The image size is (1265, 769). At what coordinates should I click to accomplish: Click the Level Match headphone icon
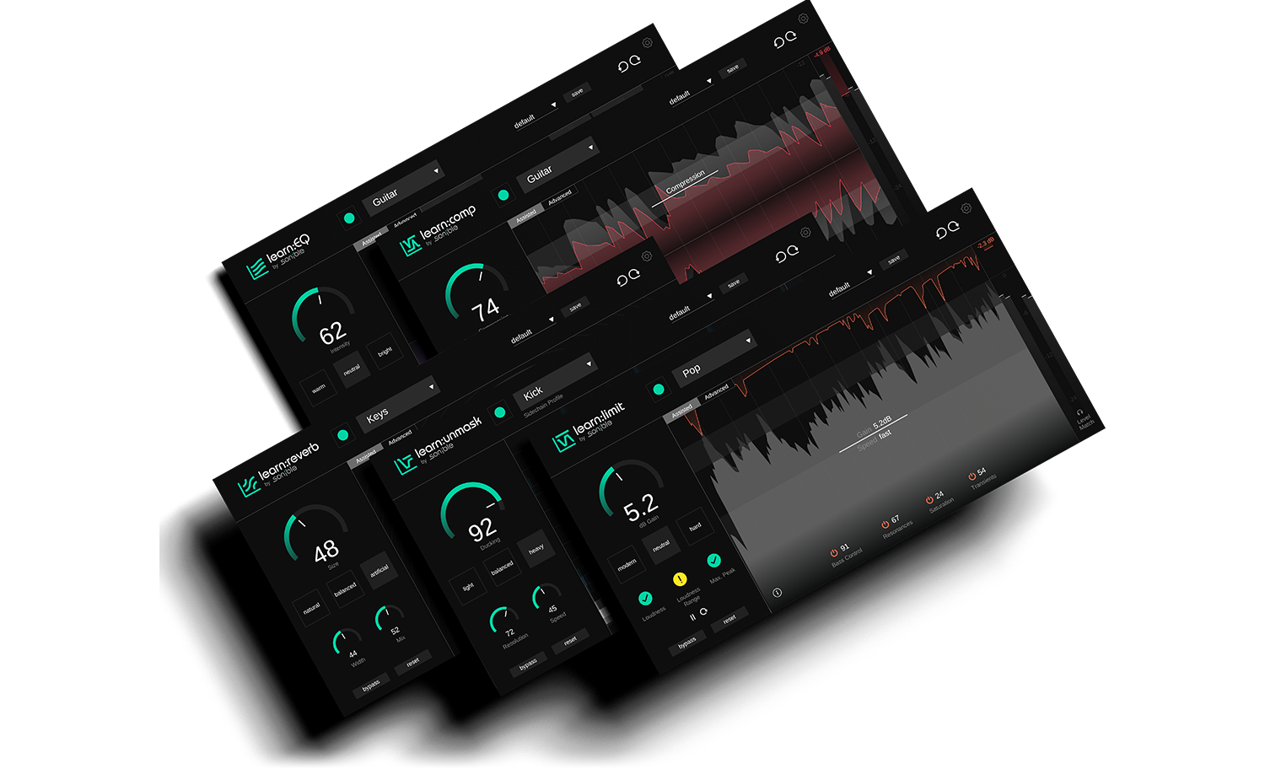click(x=1079, y=412)
